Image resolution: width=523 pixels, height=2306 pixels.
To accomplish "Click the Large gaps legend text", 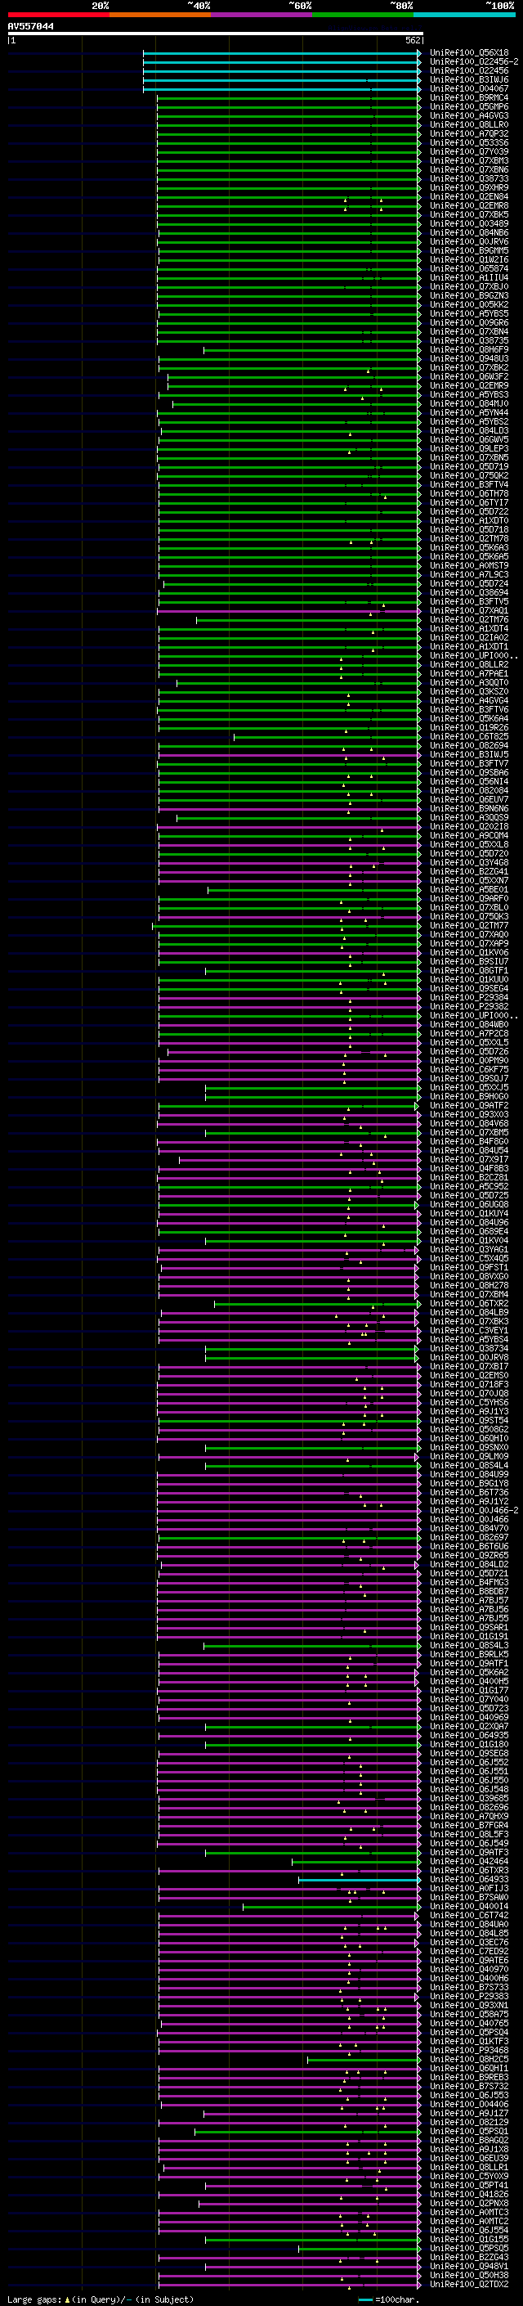I will pyautogui.click(x=101, y=2299).
